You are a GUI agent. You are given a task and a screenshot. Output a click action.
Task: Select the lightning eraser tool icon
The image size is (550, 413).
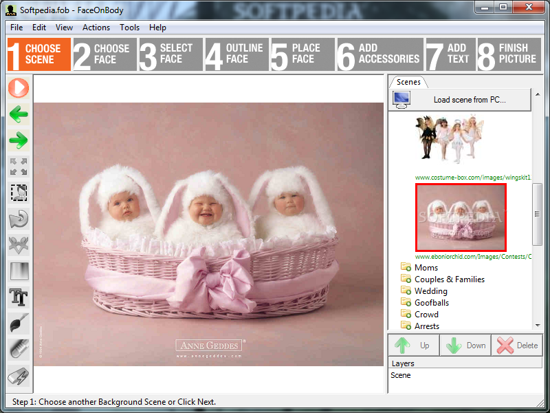click(x=19, y=376)
